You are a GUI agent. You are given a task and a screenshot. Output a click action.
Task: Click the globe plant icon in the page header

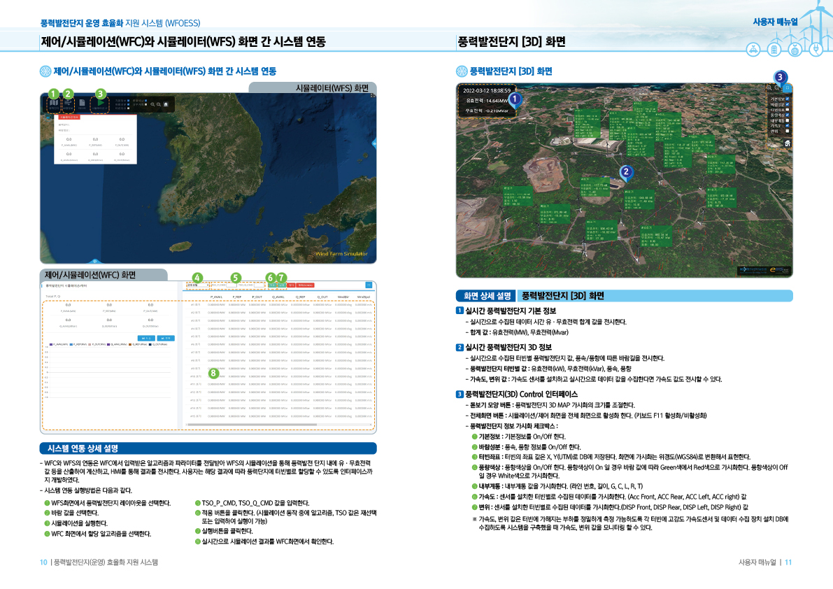tap(795, 50)
